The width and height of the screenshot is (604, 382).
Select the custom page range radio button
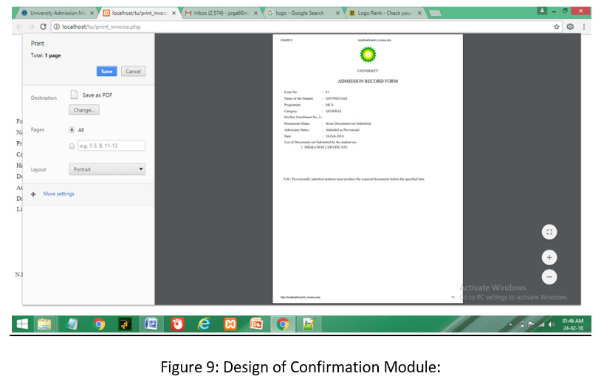click(x=72, y=146)
